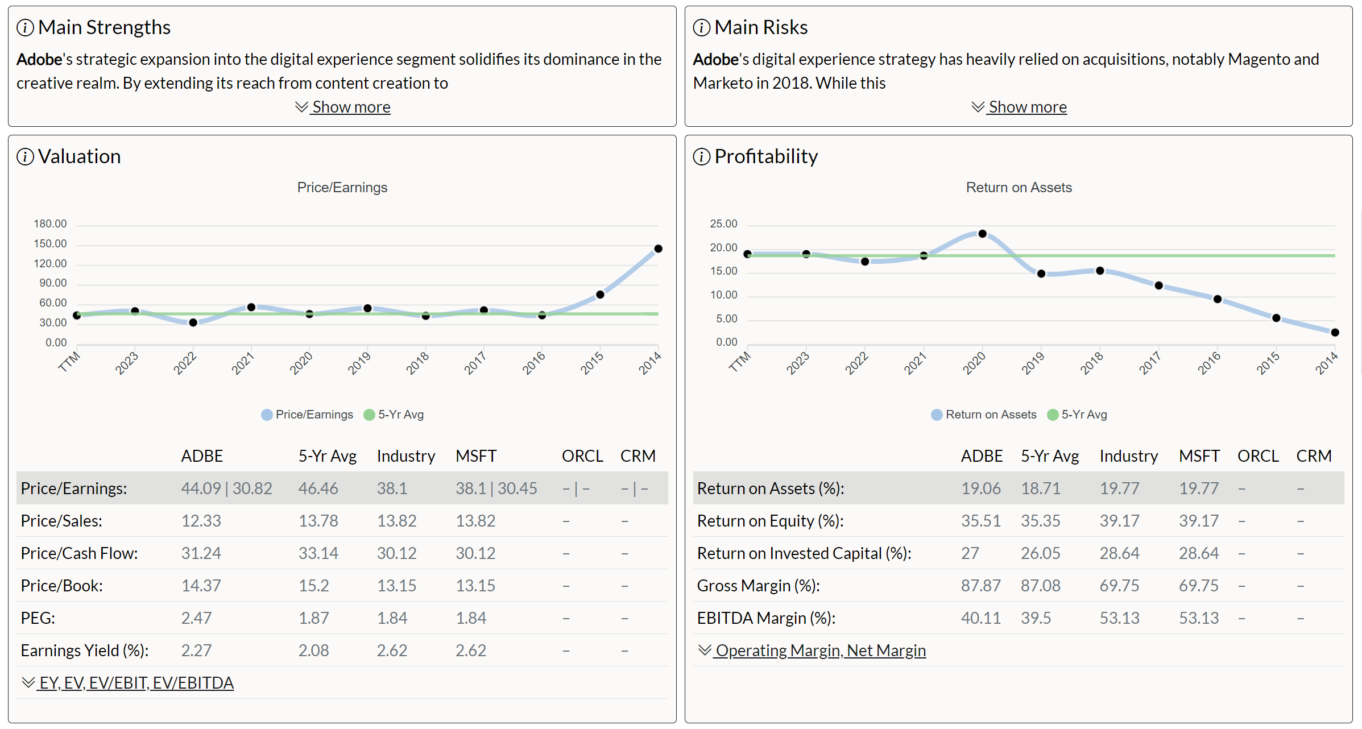This screenshot has width=1362, height=729.
Task: Select the Price/Book table row
Action: (342, 585)
